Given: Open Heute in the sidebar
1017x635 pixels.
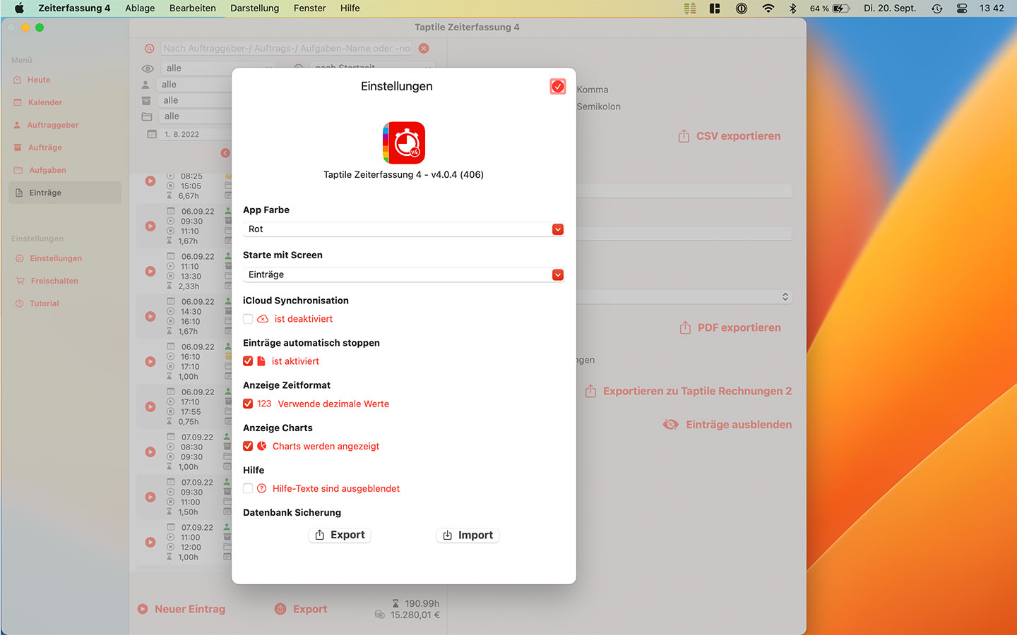Looking at the screenshot, I should point(65,80).
